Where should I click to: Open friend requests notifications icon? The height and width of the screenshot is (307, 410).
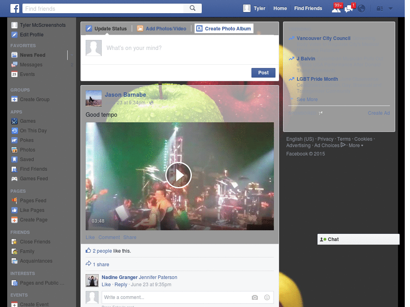coord(336,8)
